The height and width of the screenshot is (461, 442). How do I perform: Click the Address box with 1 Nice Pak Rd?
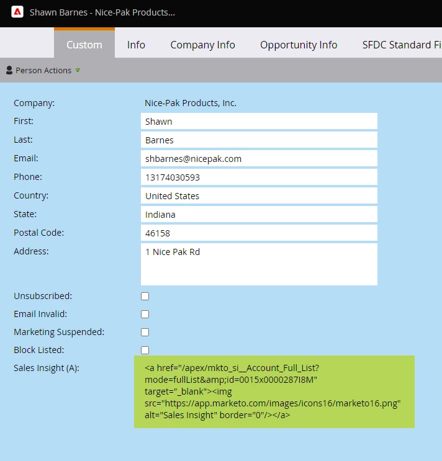tap(259, 264)
